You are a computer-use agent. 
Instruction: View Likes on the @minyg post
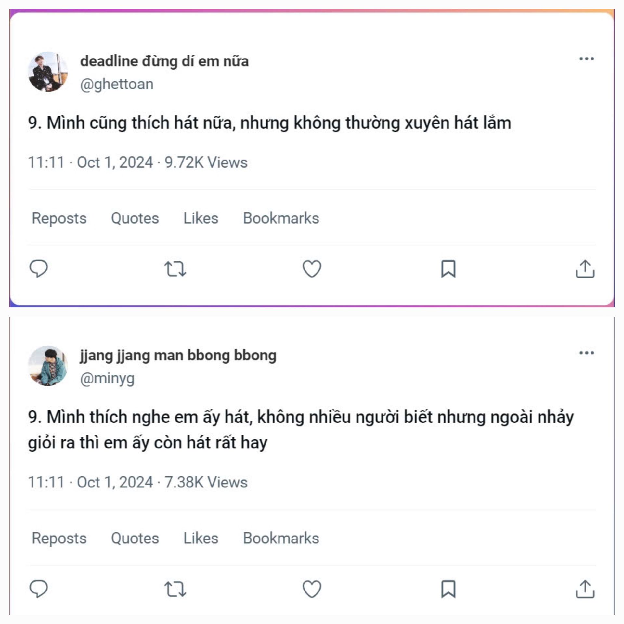(201, 538)
